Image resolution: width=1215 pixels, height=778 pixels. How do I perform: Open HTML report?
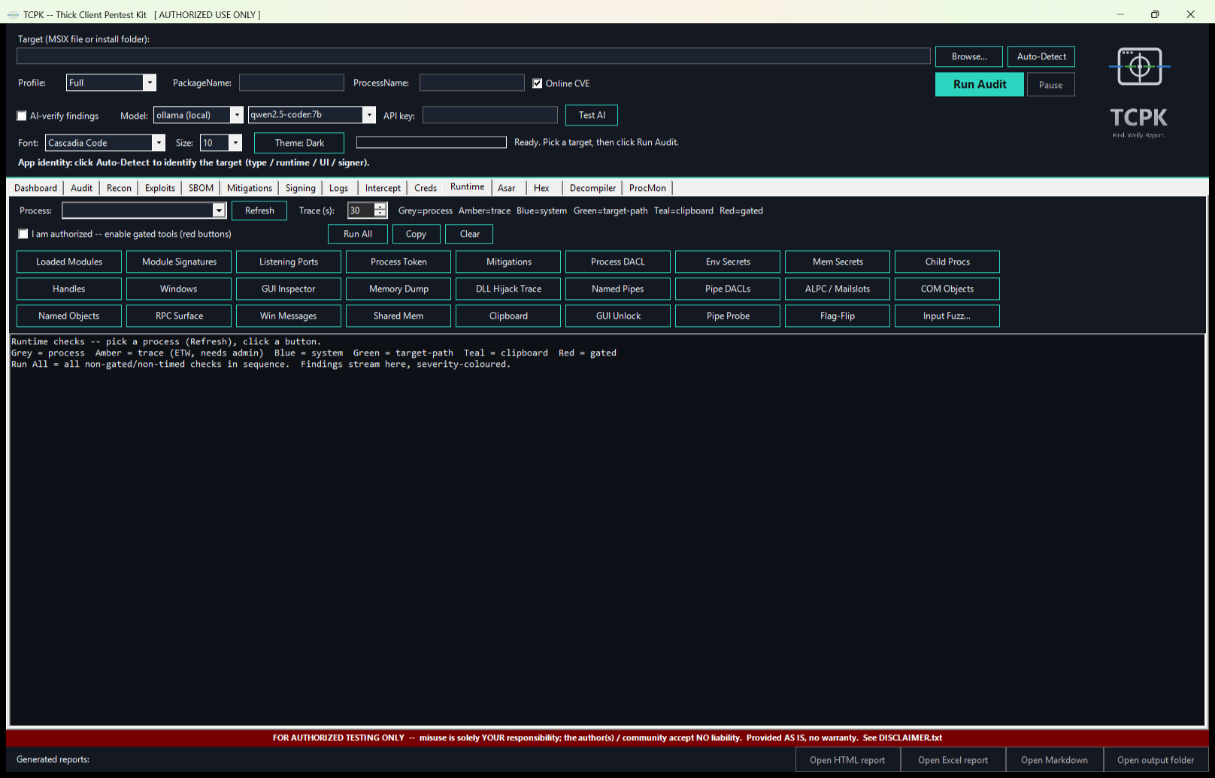click(x=847, y=760)
